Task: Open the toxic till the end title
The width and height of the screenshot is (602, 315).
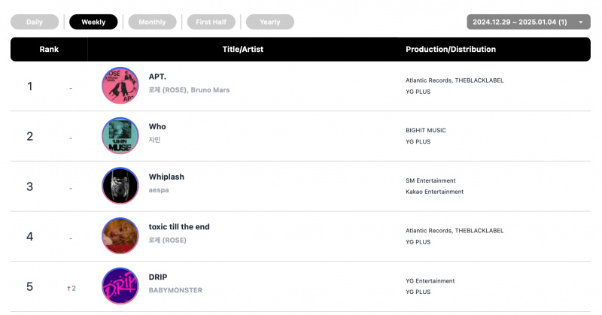Action: 179,227
